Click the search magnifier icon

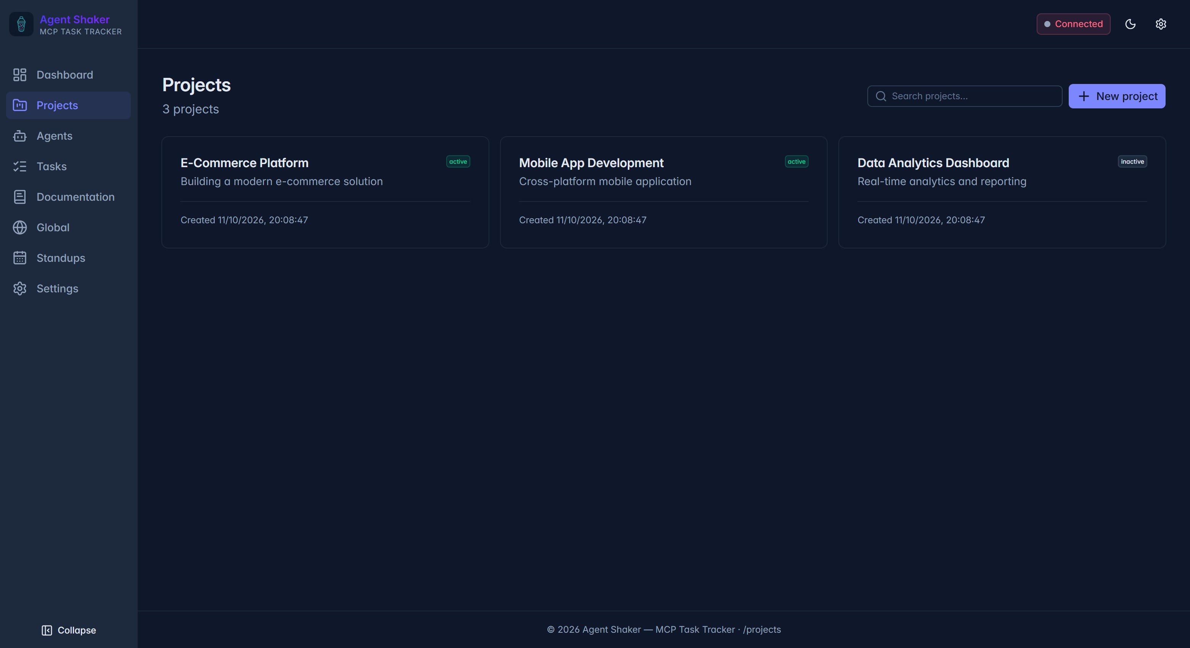pyautogui.click(x=881, y=96)
